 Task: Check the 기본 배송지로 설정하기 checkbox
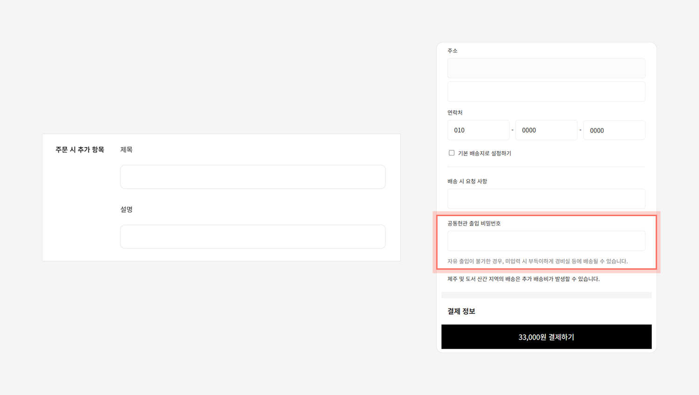452,153
